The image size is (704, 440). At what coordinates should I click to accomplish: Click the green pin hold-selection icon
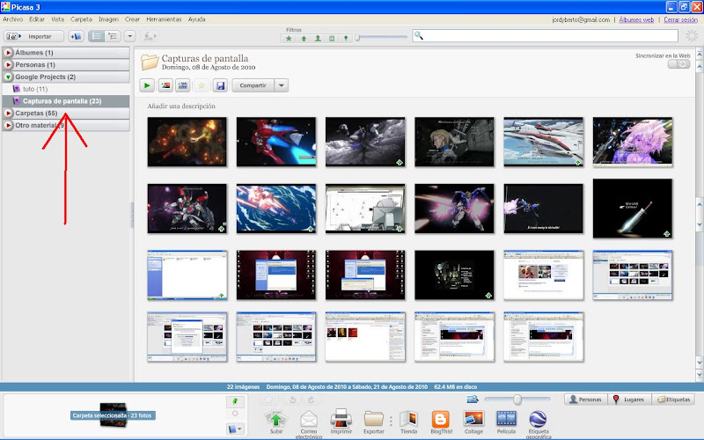tap(235, 401)
